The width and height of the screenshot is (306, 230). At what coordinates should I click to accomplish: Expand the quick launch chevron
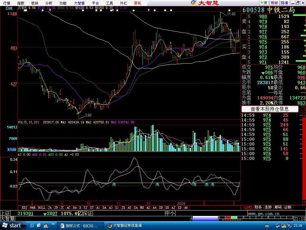point(53,224)
